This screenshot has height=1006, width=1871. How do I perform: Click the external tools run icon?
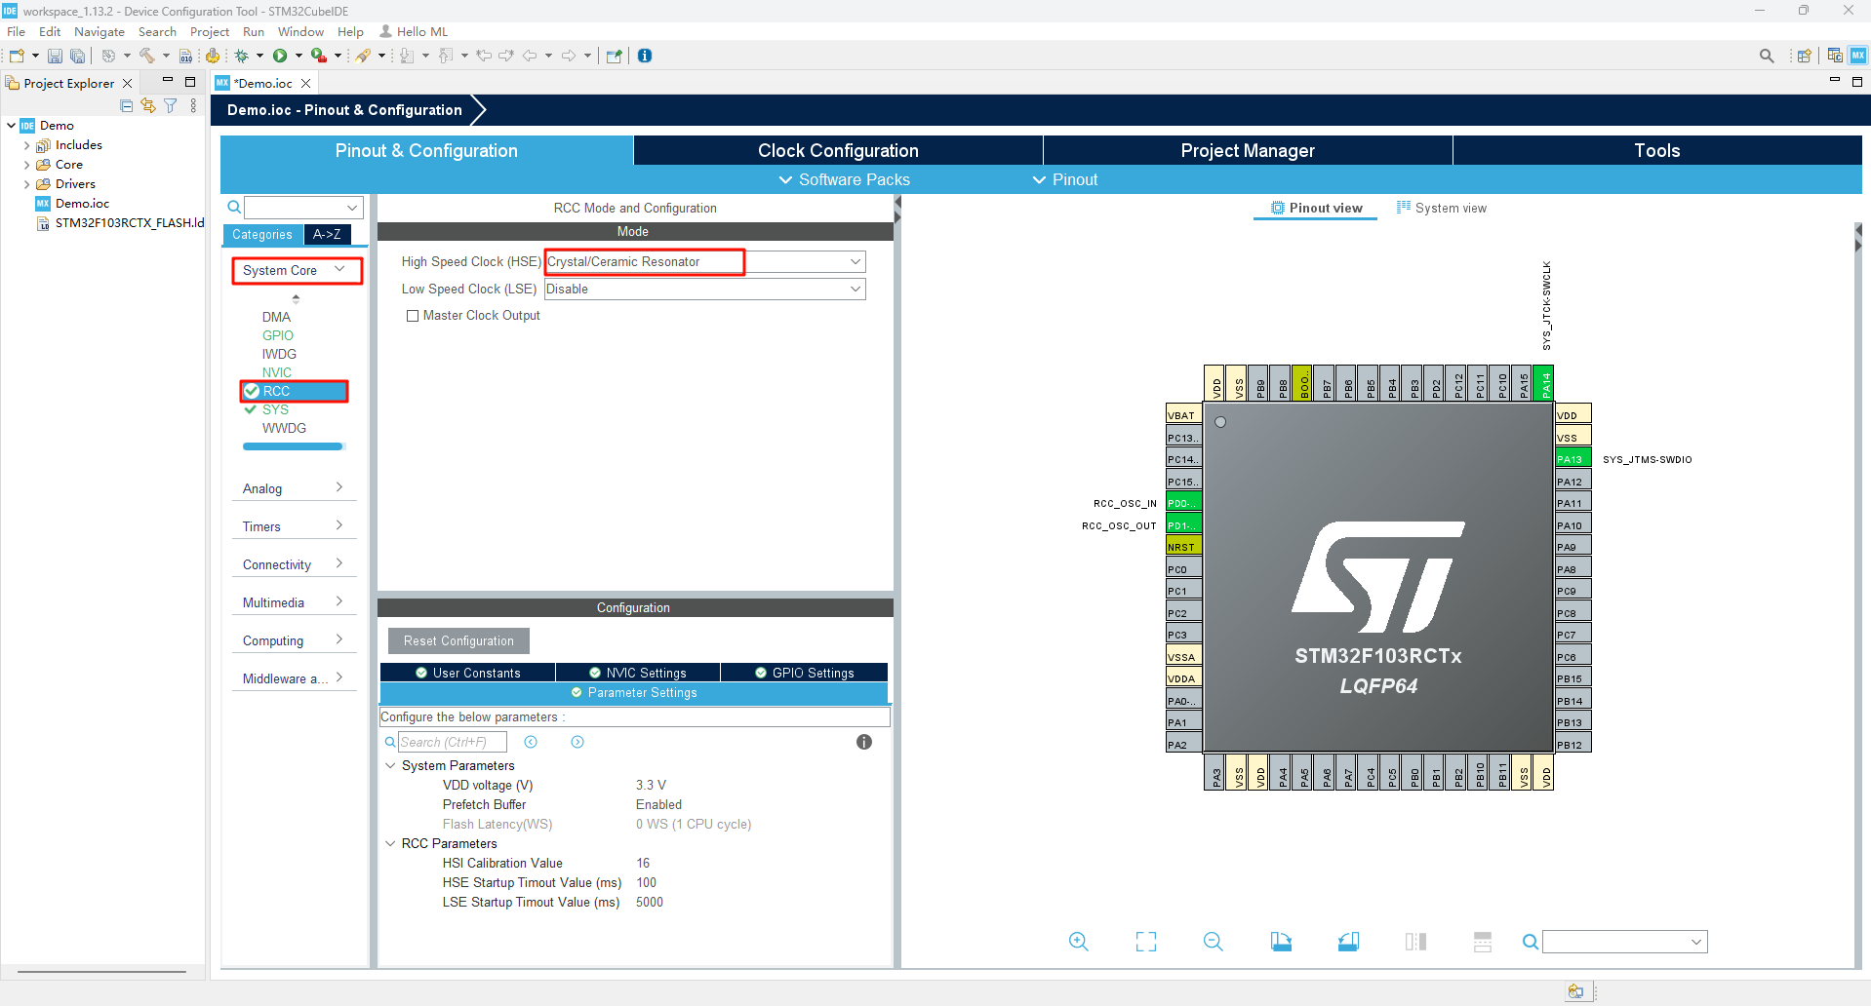coord(319,56)
